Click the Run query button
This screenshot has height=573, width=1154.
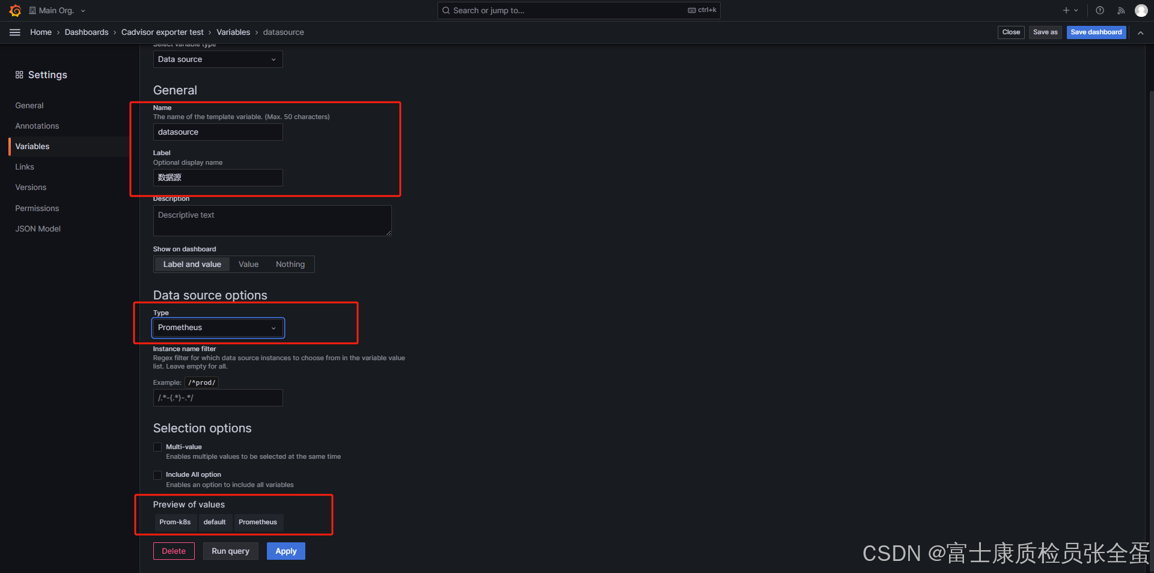coord(230,551)
